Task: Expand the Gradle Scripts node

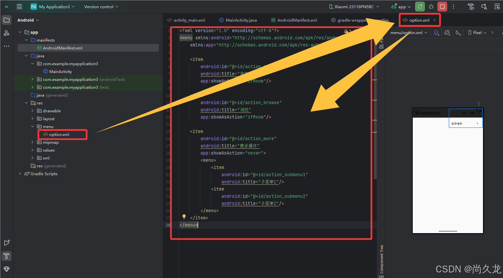Action: 20,174
